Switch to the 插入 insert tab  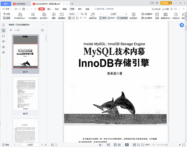tap(49, 9)
